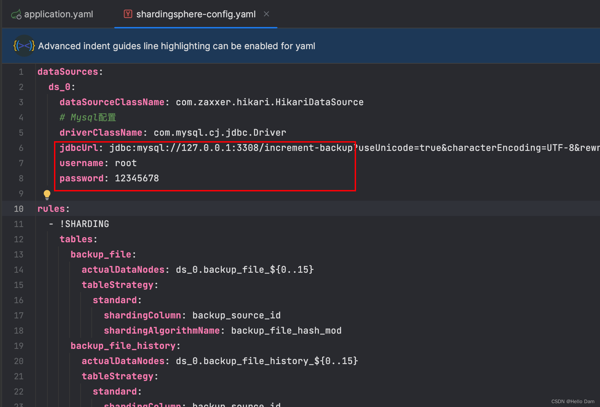Click the dataSourceClassName key
The image size is (600, 407).
(x=112, y=102)
